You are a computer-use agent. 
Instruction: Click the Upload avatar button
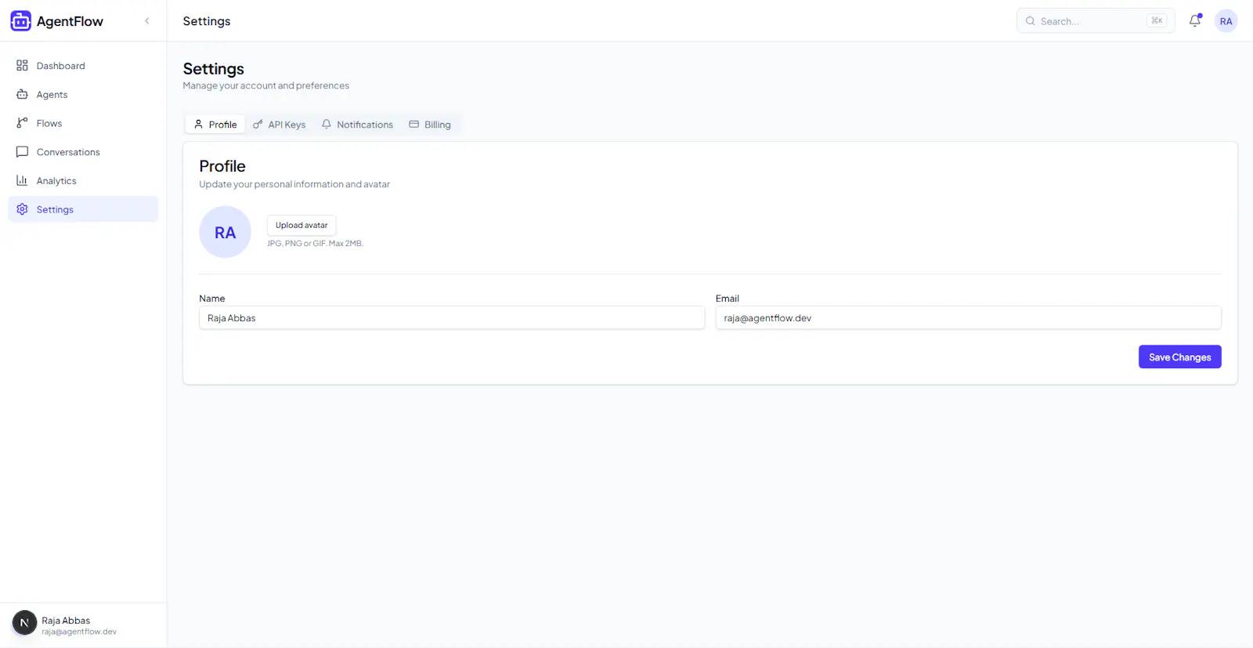(302, 225)
